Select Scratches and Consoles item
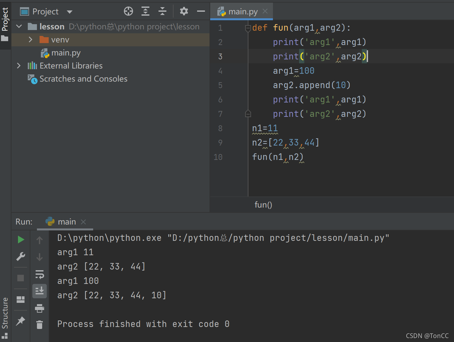Viewport: 454px width, 342px height. 77,79
